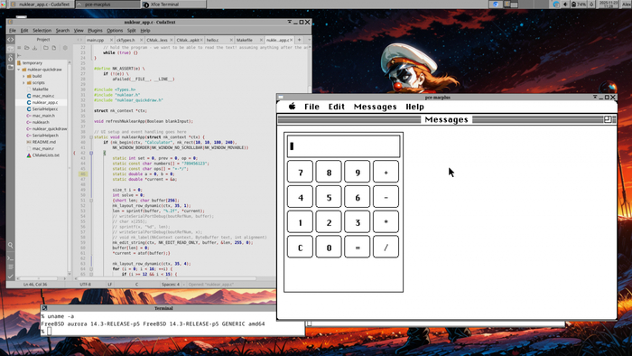Expand the build folder
The width and height of the screenshot is (632, 356).
(x=23, y=76)
